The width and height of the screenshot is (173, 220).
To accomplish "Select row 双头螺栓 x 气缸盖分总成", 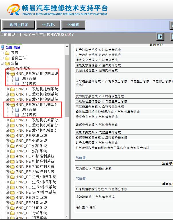I will pos(124,168).
